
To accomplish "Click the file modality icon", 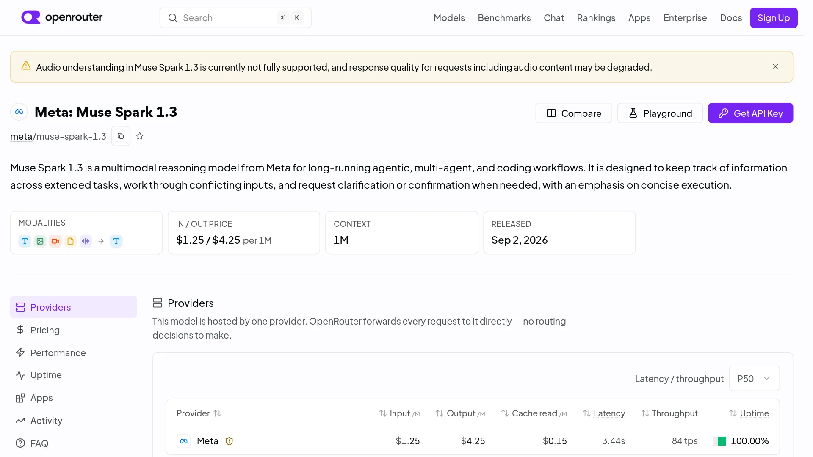I will coord(70,241).
